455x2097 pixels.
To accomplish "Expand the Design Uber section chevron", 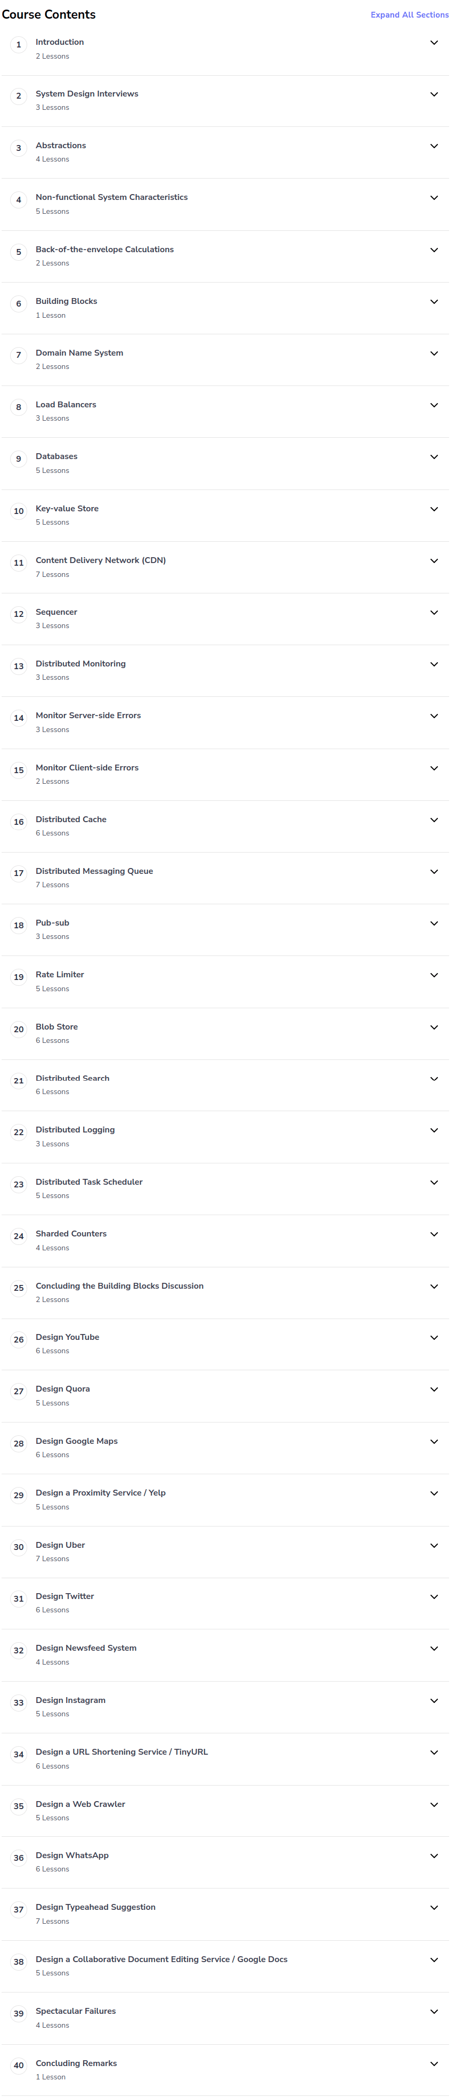I will (x=434, y=1546).
